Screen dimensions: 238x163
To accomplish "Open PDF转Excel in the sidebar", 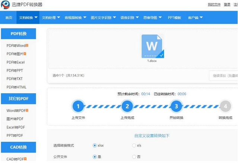I will coord(16,62).
